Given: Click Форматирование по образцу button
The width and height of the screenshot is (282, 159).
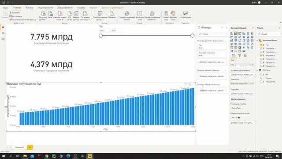Looking at the screenshot, I should [x=23, y=19].
